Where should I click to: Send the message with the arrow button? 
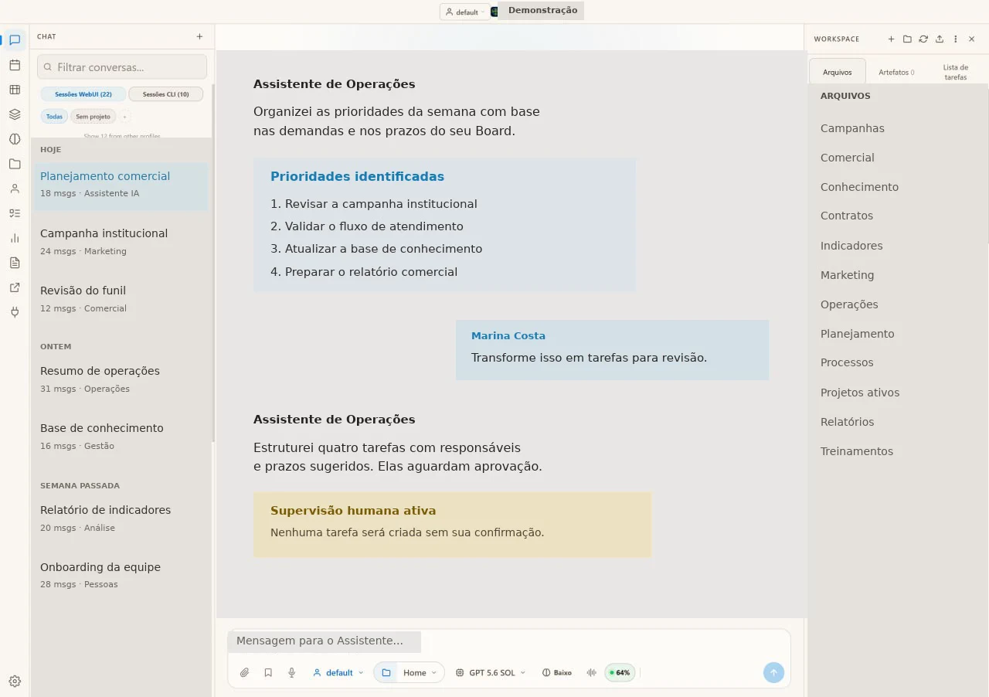pos(773,672)
